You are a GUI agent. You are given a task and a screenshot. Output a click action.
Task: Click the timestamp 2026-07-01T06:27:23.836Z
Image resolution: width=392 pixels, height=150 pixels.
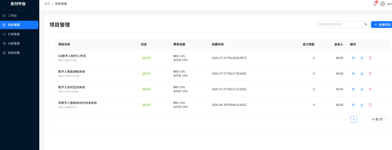pyautogui.click(x=229, y=89)
